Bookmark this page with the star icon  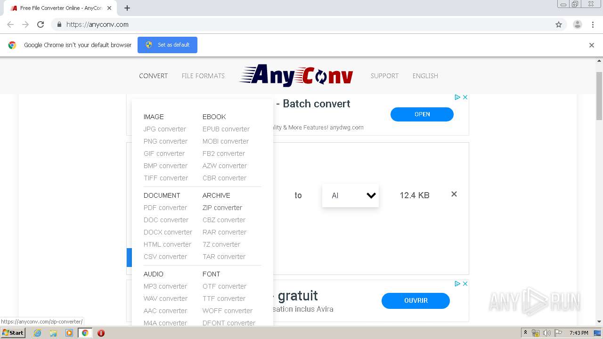pos(559,24)
